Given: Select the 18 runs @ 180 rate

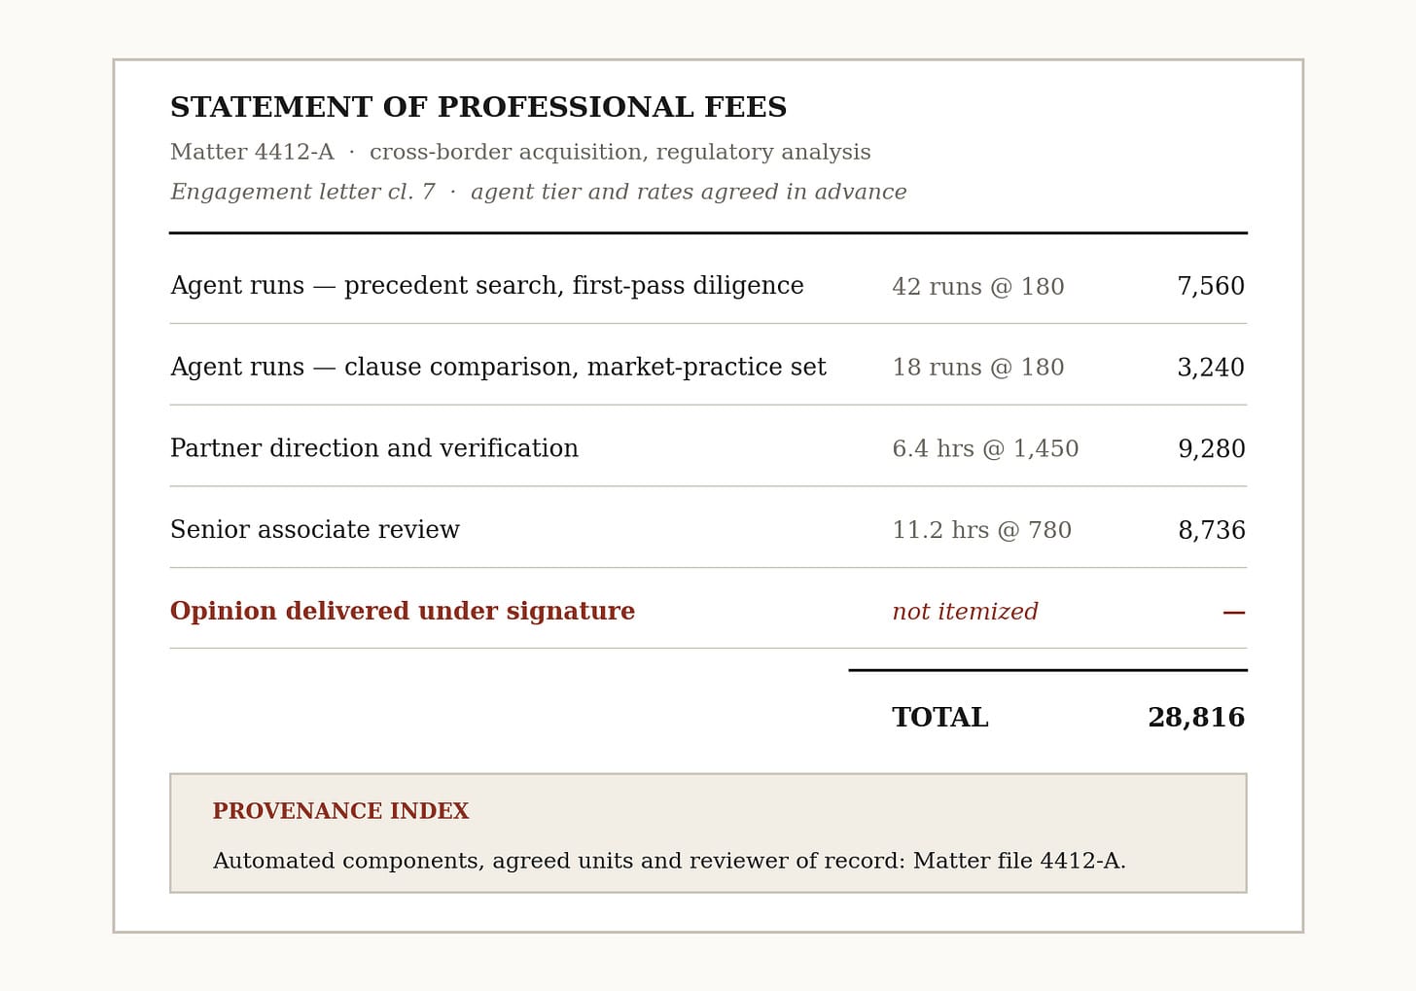Looking at the screenshot, I should coord(978,368).
